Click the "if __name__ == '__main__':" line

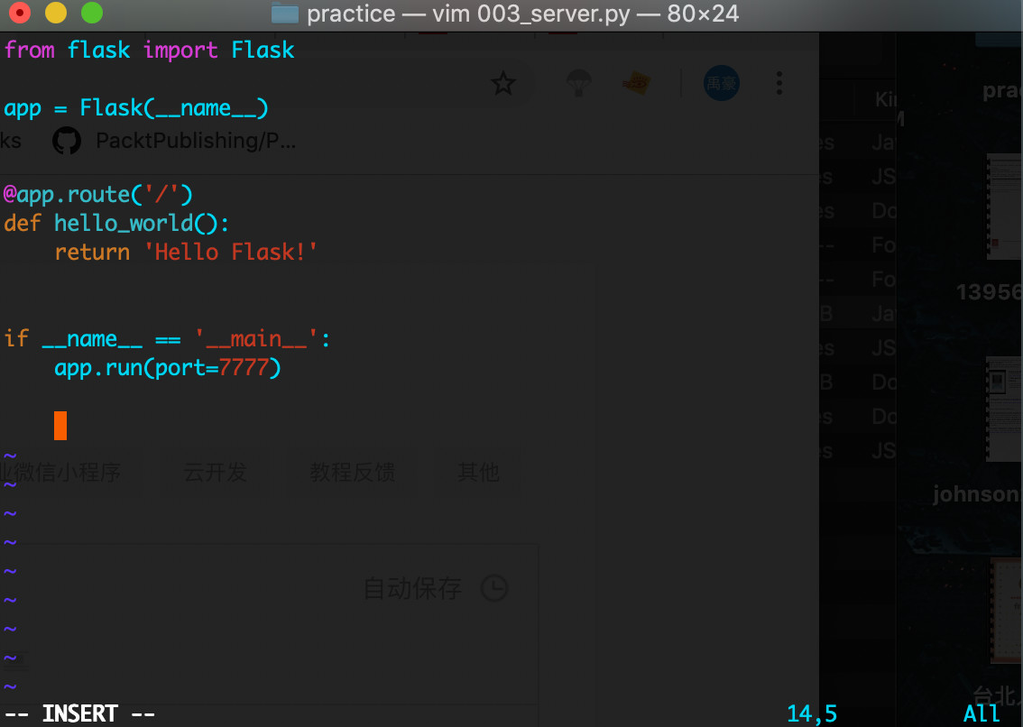167,339
